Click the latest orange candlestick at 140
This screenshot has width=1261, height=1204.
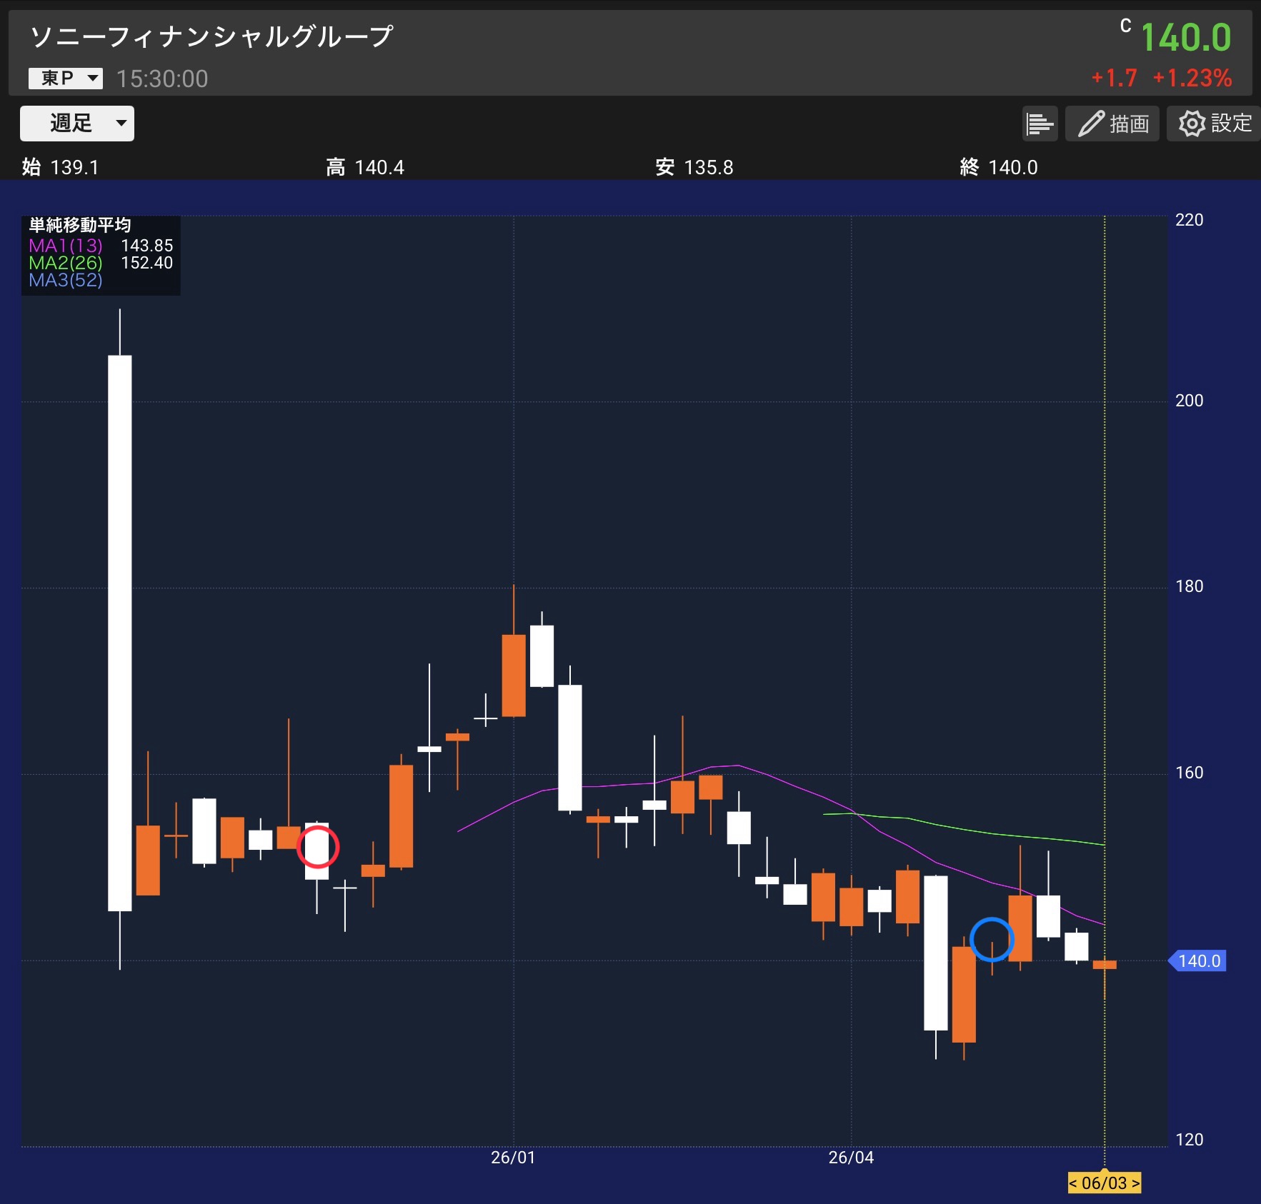click(x=1105, y=965)
